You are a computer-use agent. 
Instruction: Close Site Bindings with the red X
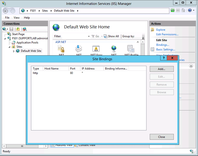tap(172, 58)
